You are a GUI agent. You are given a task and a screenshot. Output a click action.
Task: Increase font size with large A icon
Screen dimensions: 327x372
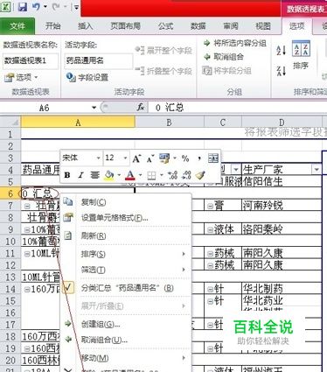136,158
